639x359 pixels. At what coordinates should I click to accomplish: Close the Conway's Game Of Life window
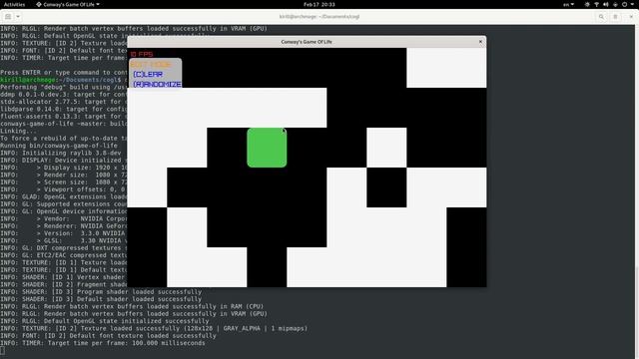click(480, 42)
